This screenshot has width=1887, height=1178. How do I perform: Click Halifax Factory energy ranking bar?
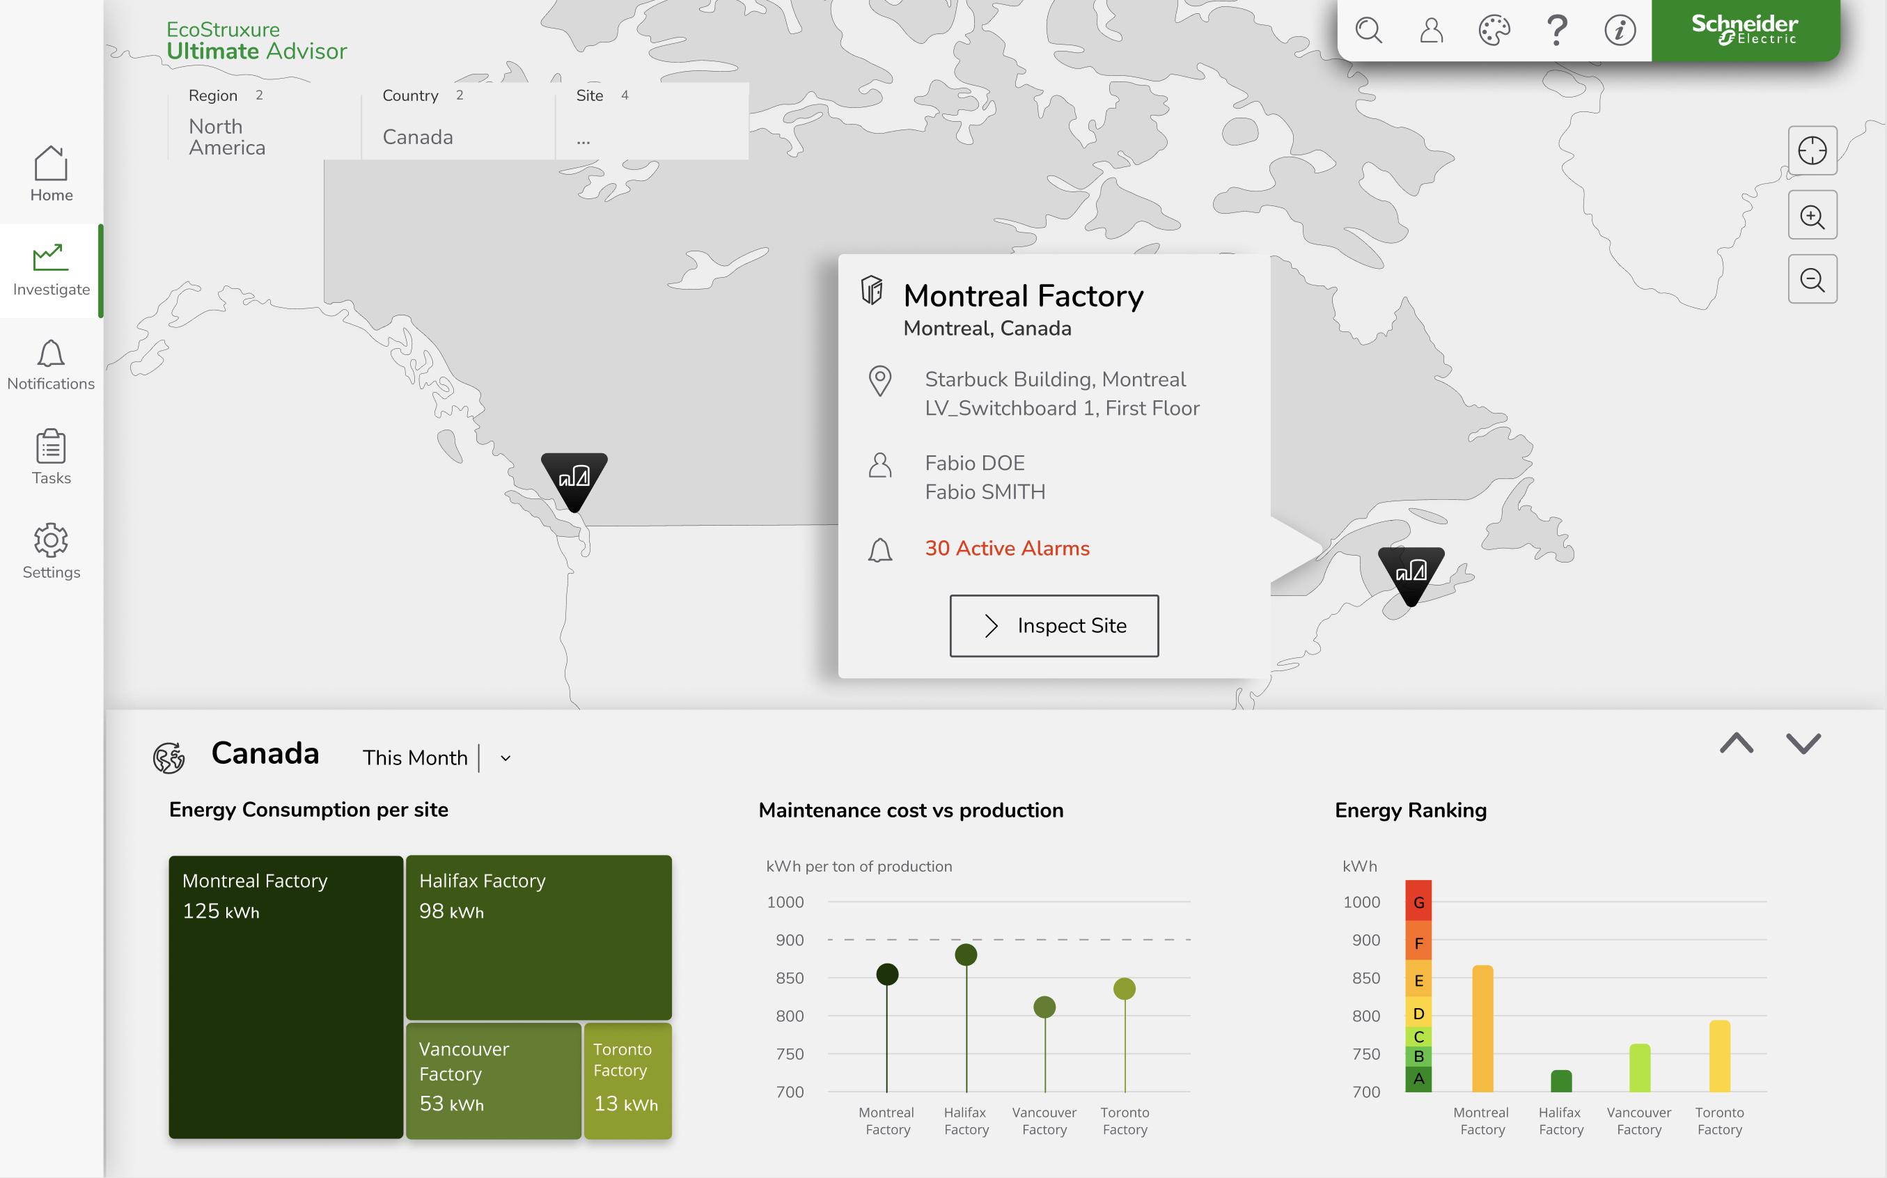point(1561,1081)
